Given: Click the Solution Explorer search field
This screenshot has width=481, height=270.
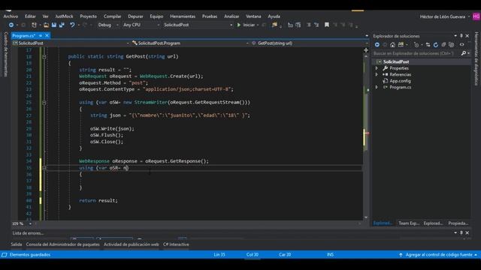Looking at the screenshot, I should click(x=416, y=53).
